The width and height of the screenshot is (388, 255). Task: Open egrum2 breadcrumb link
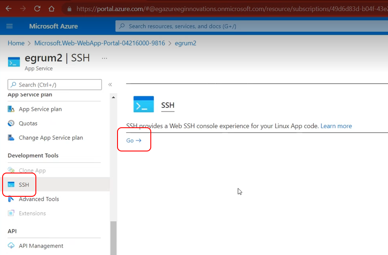(186, 43)
